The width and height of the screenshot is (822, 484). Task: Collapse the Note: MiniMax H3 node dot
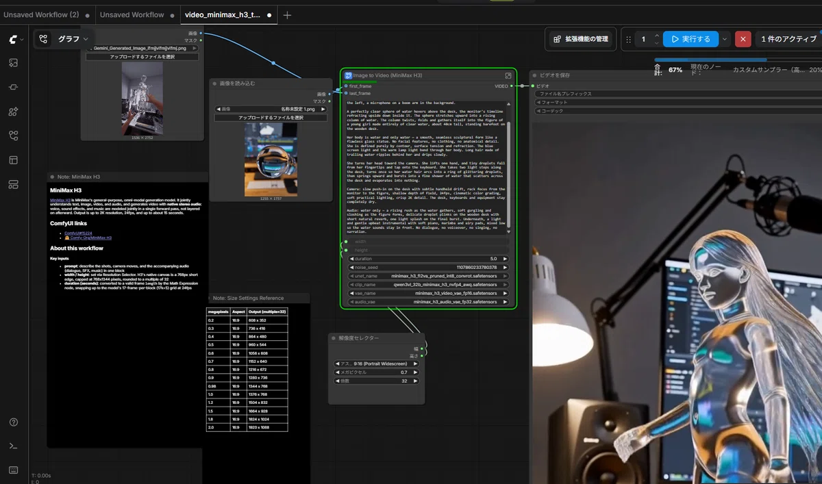pos(52,177)
